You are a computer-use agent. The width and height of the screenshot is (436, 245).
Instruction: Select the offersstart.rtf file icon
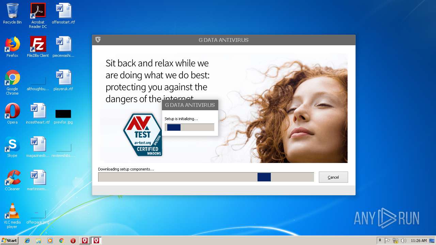pos(63,14)
